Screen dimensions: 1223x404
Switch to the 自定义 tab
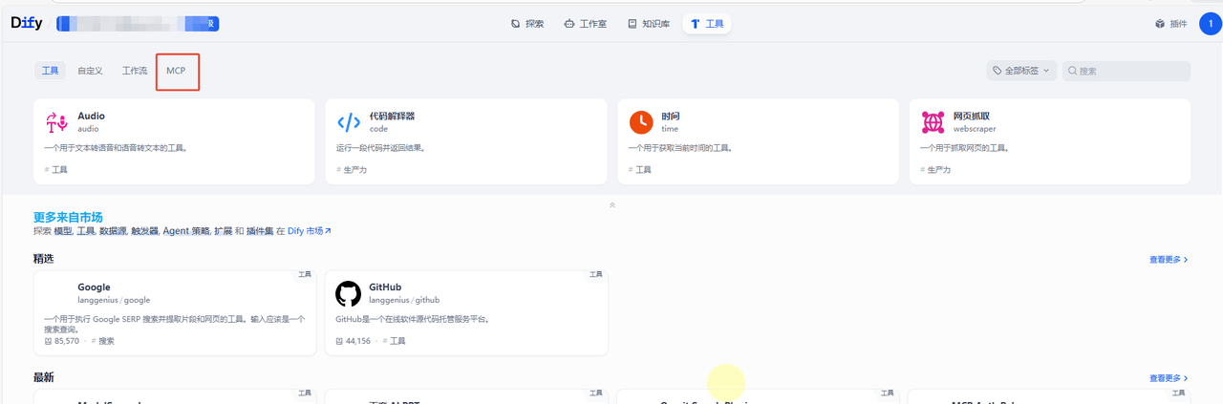[90, 71]
